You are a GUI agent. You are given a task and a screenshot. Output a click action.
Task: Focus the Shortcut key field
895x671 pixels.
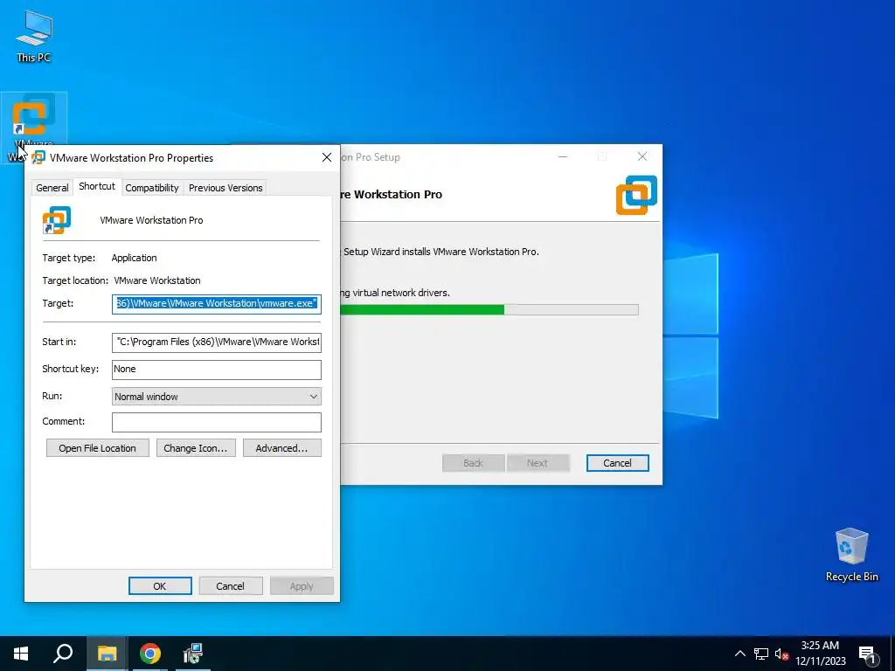(x=217, y=370)
